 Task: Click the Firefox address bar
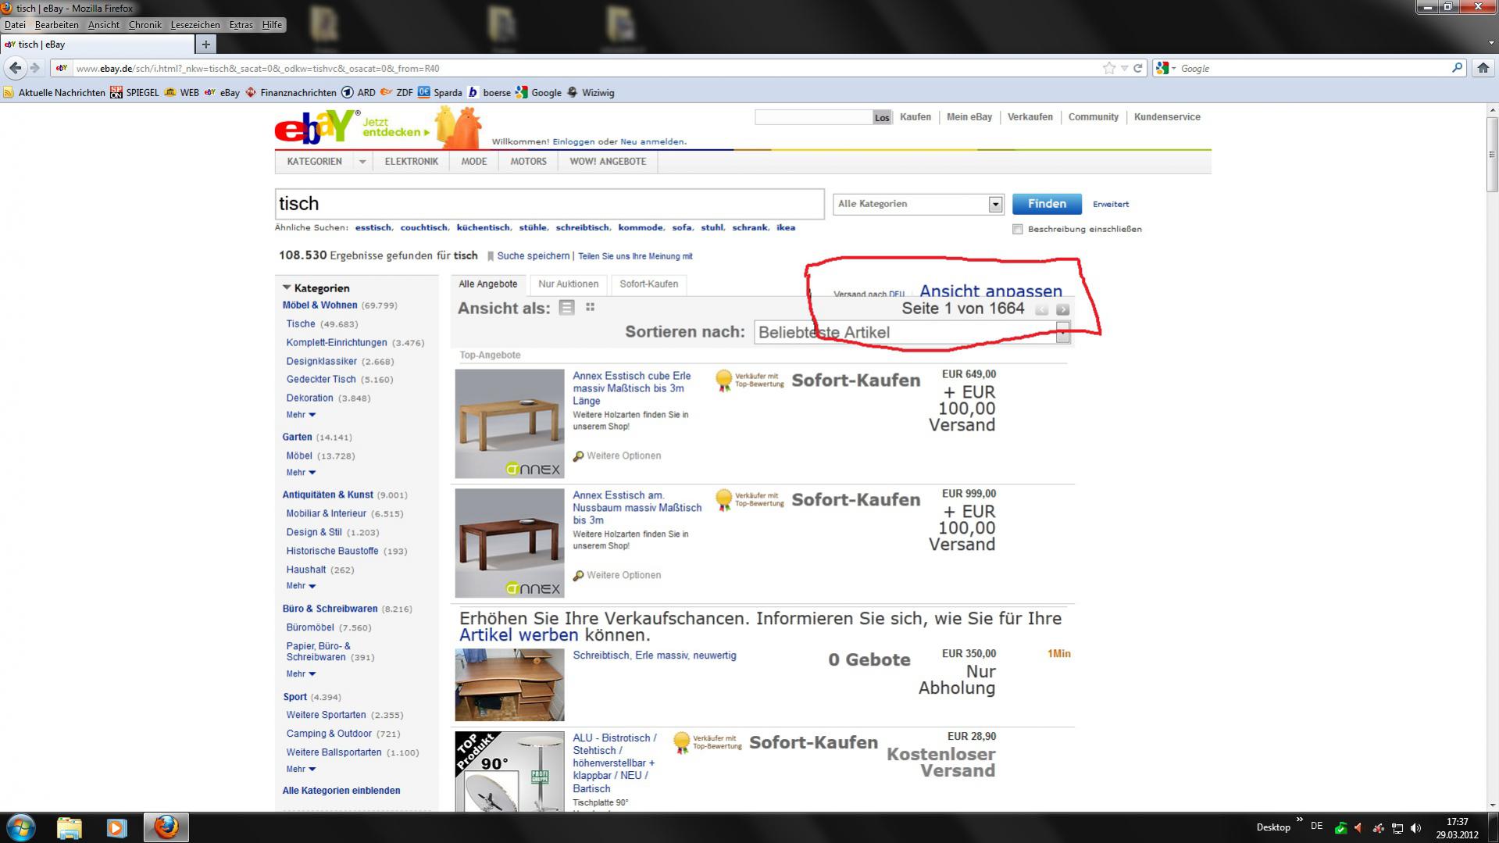586,68
